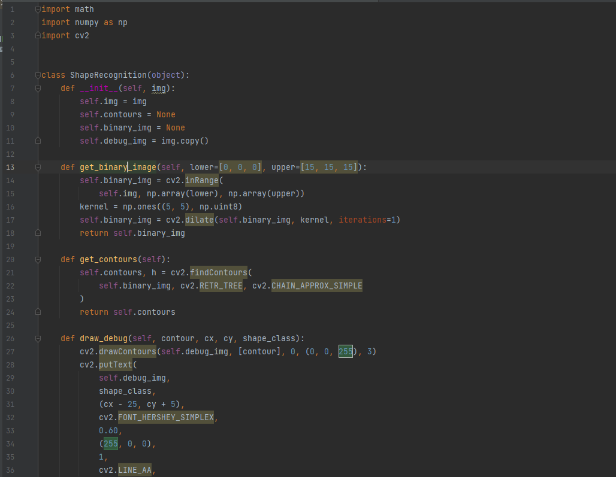
Task: Click the highlighted cv2.dilate call
Action: pos(199,220)
